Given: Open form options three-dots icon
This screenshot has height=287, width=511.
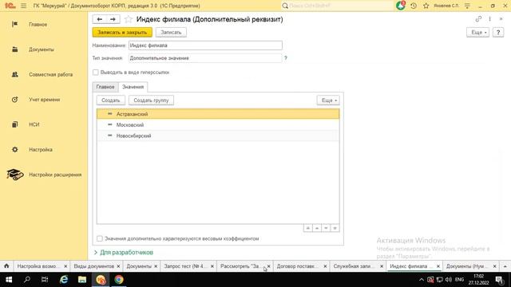Looking at the screenshot, I should coord(489,19).
